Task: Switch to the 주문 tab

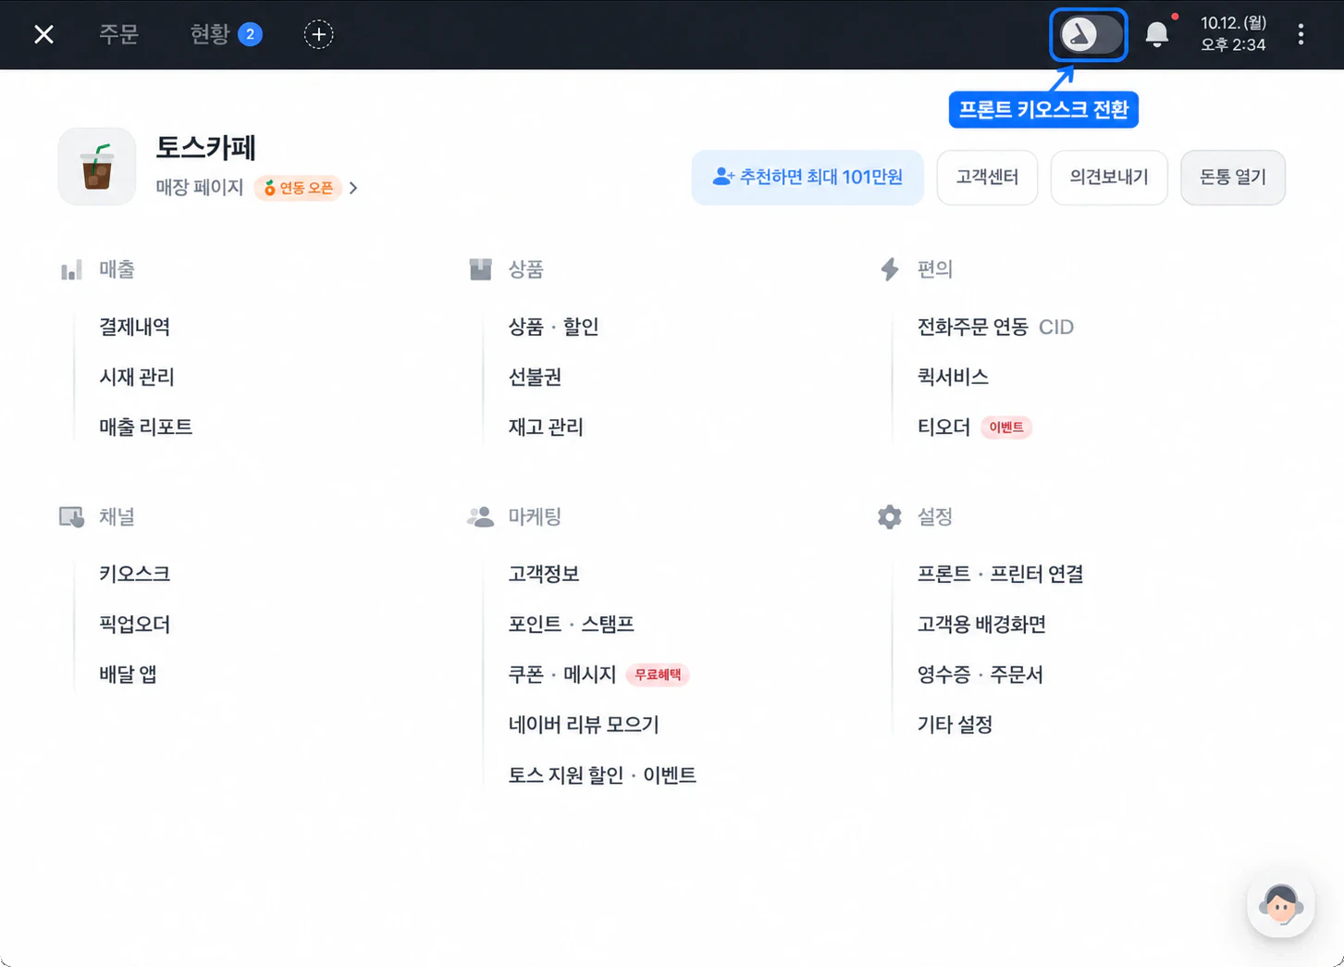Action: pos(118,34)
